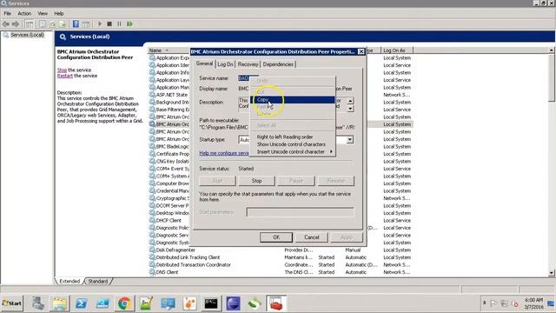Toggle the Show/Hide Console Tree toolbar icon

(x=30, y=24)
